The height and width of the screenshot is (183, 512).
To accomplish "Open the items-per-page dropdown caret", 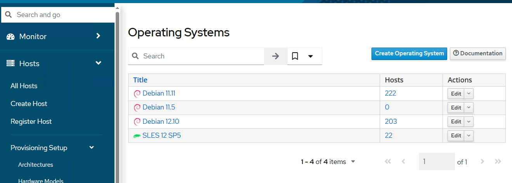I will click(353, 162).
